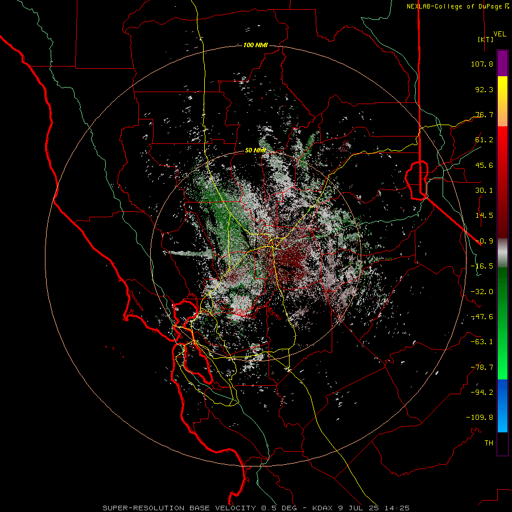Click the -78.7 velocity scale value
Image resolution: width=512 pixels, height=512 pixels.
click(x=482, y=368)
